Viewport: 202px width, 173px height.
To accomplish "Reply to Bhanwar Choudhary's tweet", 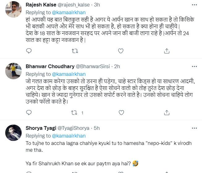I will pos(29,113).
